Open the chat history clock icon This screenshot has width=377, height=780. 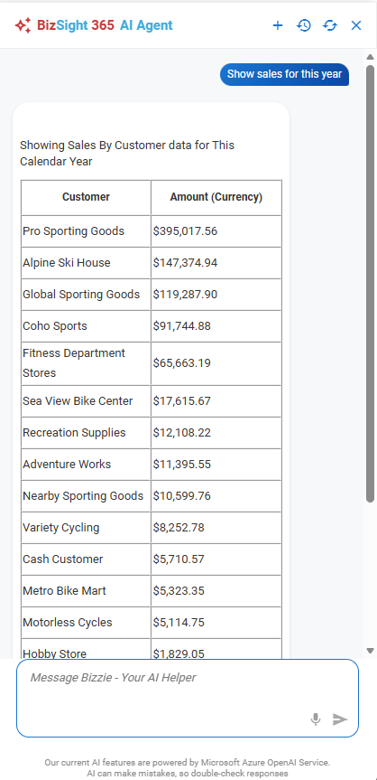tap(303, 25)
